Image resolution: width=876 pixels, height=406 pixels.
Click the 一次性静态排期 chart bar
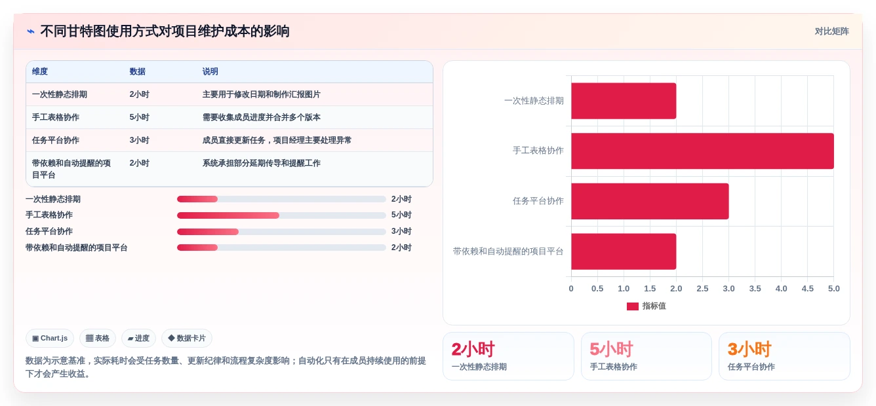(x=624, y=101)
